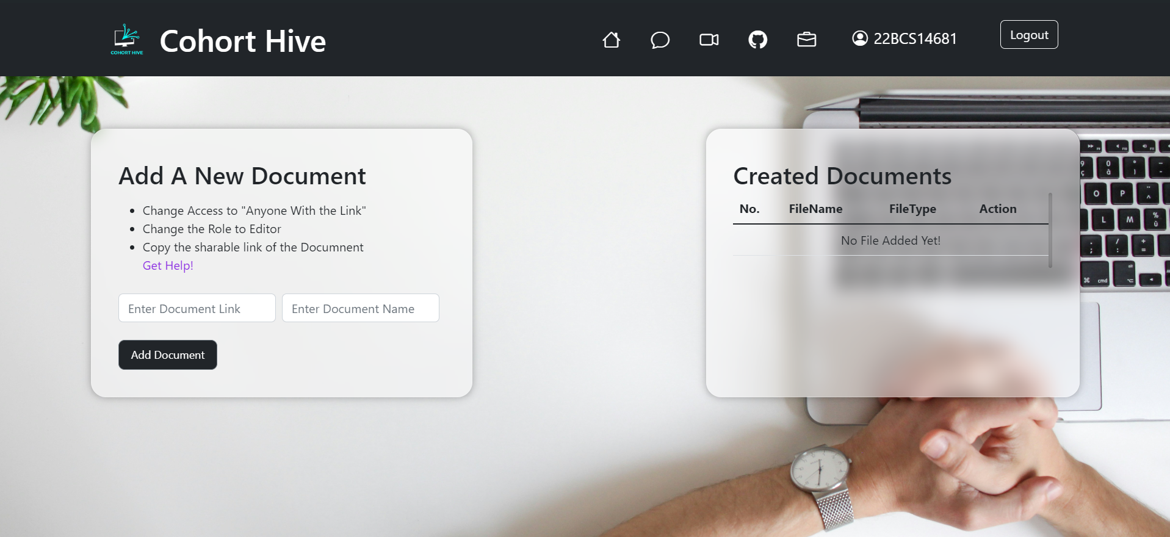Click the 'No File Added Yet!' row
Image resolution: width=1170 pixels, height=537 pixels.
[890, 240]
